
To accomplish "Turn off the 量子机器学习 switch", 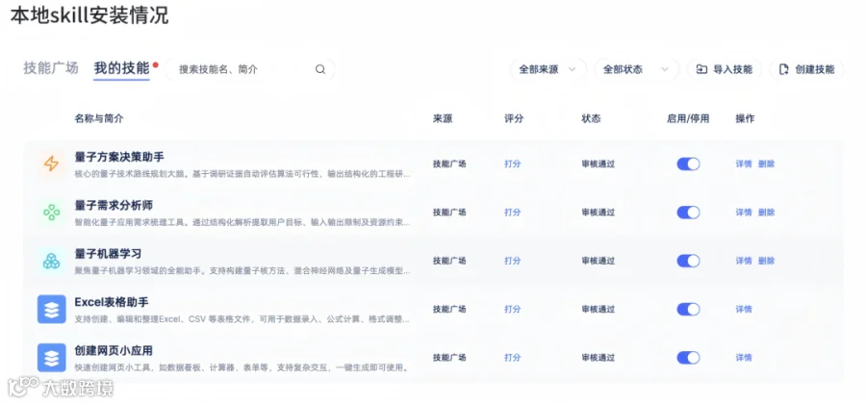I will click(688, 261).
